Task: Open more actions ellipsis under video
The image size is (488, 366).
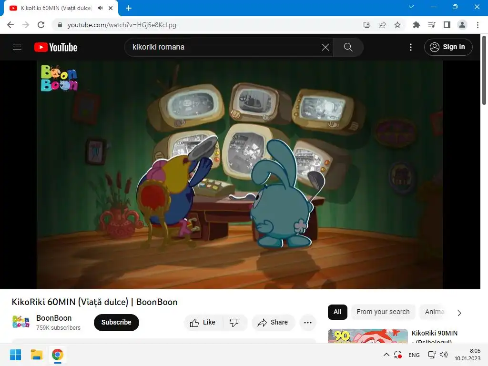Action: click(308, 323)
